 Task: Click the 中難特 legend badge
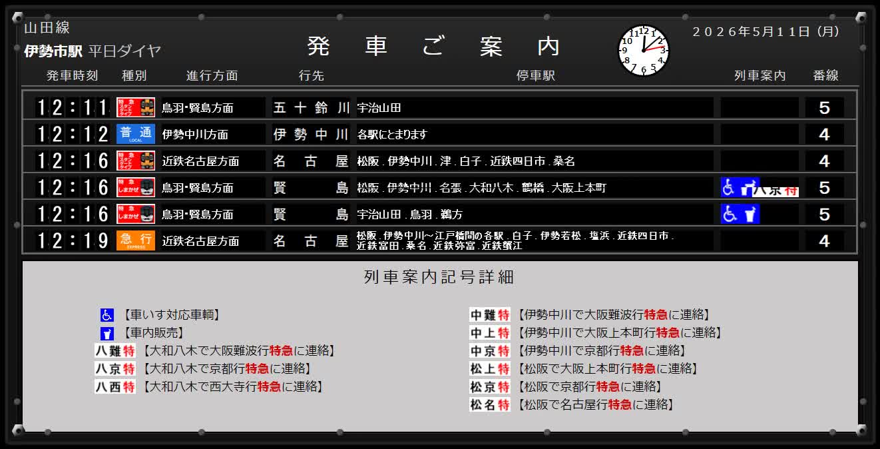pos(490,315)
